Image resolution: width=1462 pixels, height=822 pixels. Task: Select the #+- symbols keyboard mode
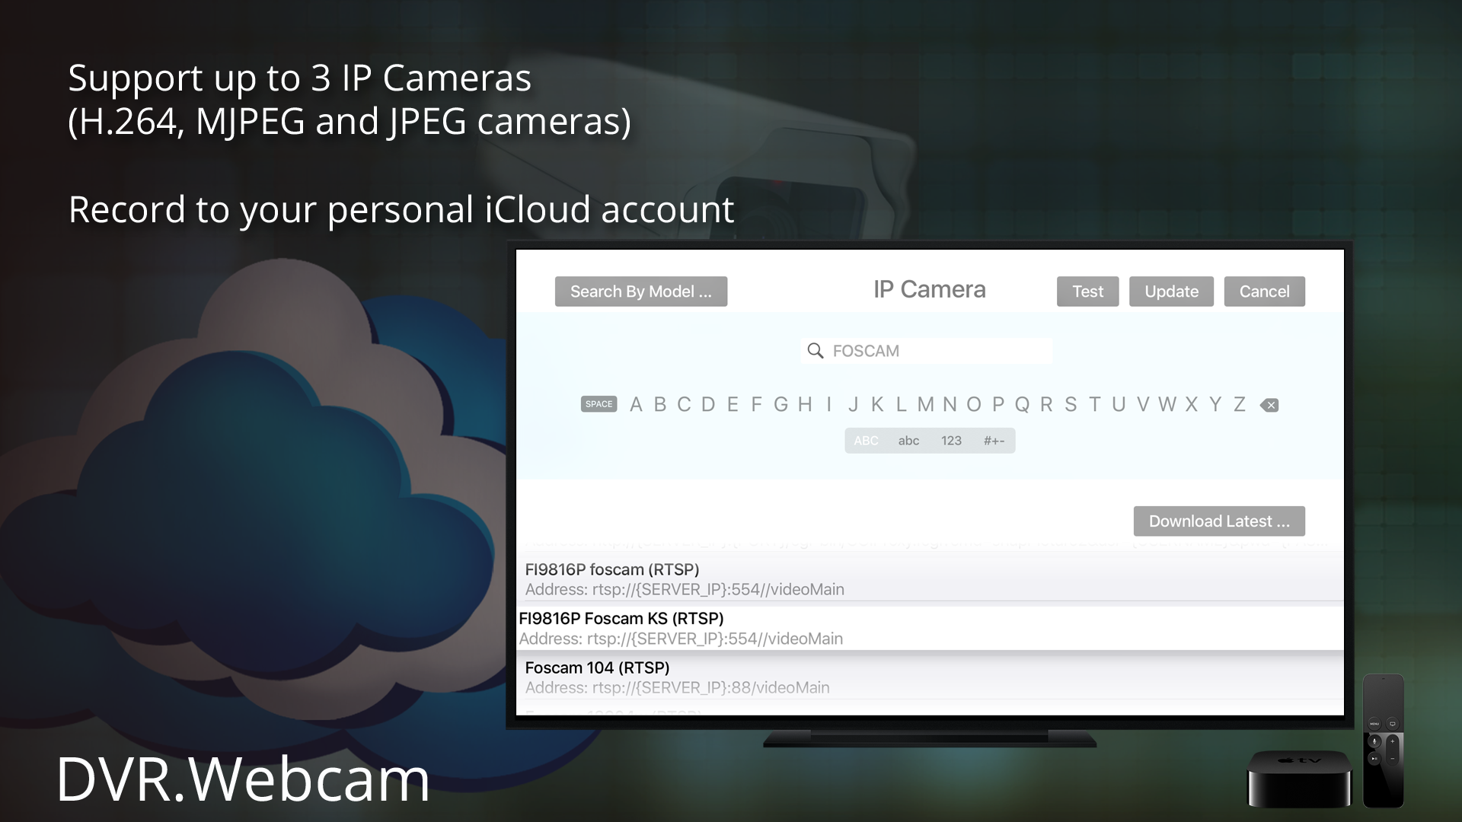994,441
